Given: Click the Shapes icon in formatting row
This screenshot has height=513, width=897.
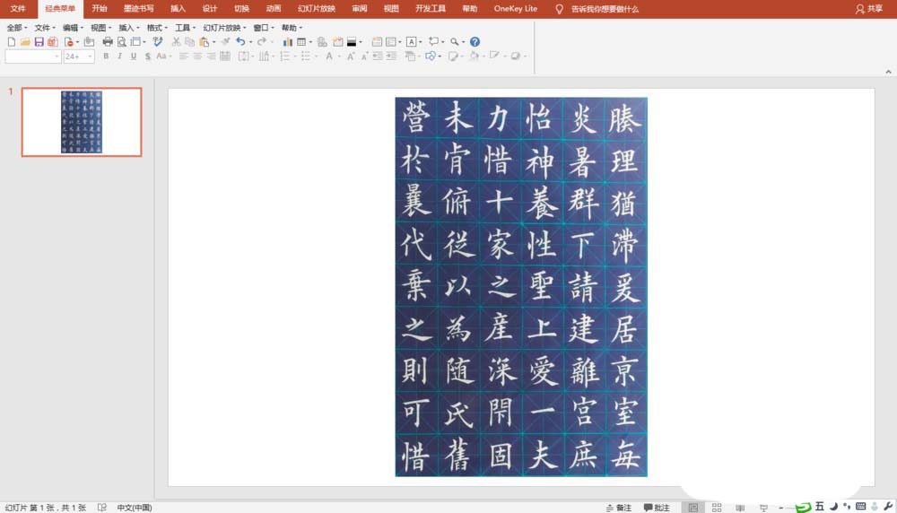Looking at the screenshot, I should 431,56.
